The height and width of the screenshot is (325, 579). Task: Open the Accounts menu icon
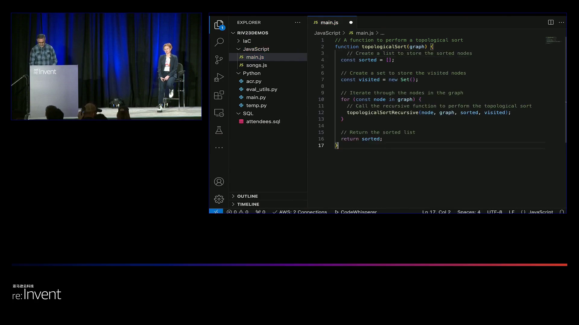click(219, 182)
